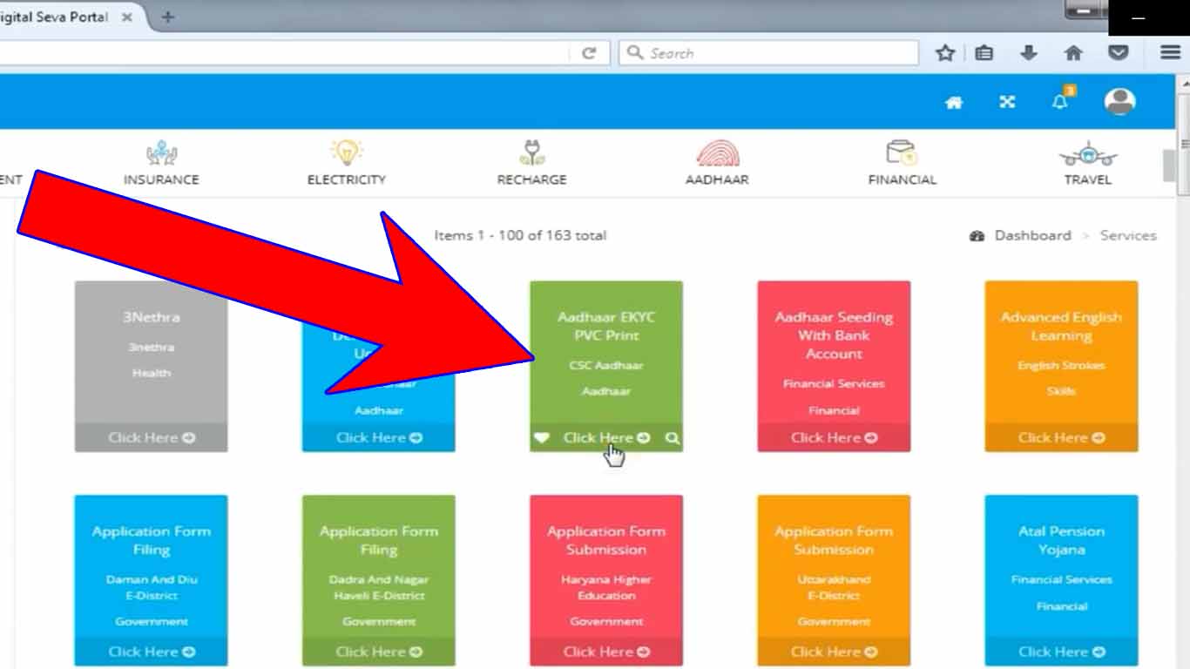
Task: Click the 'English Strokes' text
Action: (x=1061, y=365)
